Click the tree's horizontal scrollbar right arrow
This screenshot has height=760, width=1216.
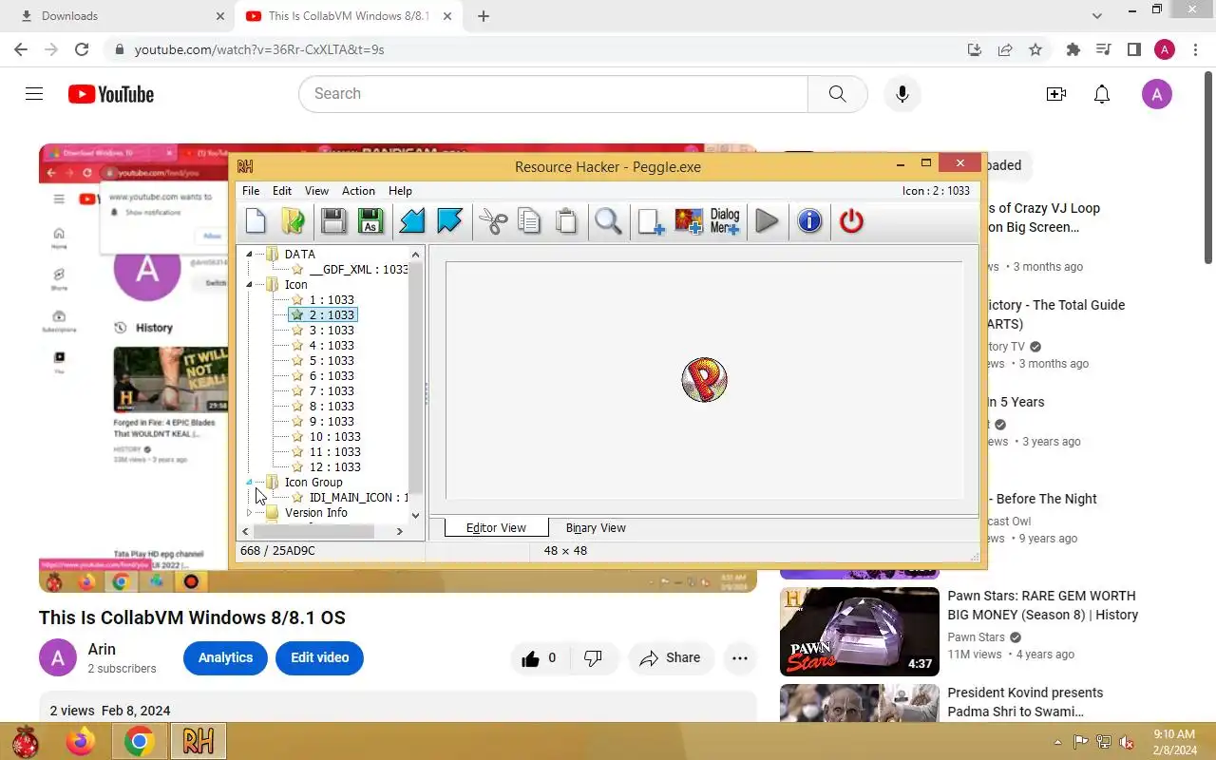pos(400,531)
